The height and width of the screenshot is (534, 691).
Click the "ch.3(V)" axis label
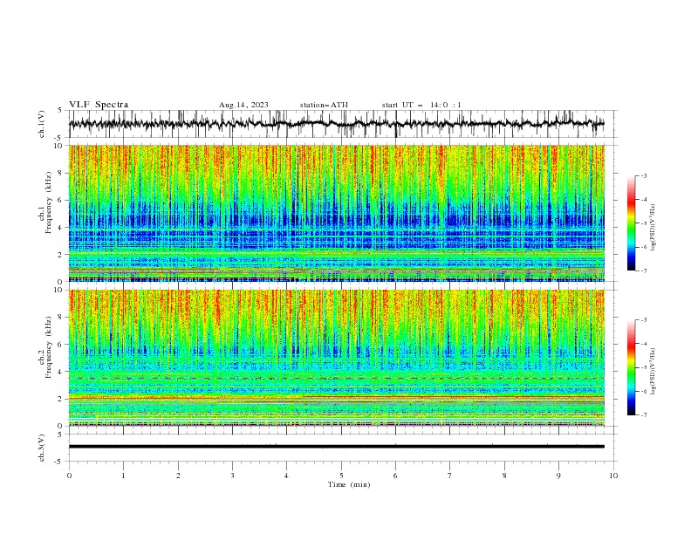pyautogui.click(x=42, y=448)
